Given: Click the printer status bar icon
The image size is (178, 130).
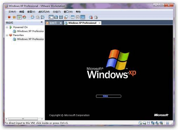Looking at the screenshot, I should click(x=161, y=123).
